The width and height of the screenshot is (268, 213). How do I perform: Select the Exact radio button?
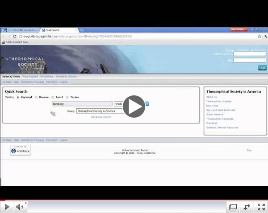click(x=53, y=98)
